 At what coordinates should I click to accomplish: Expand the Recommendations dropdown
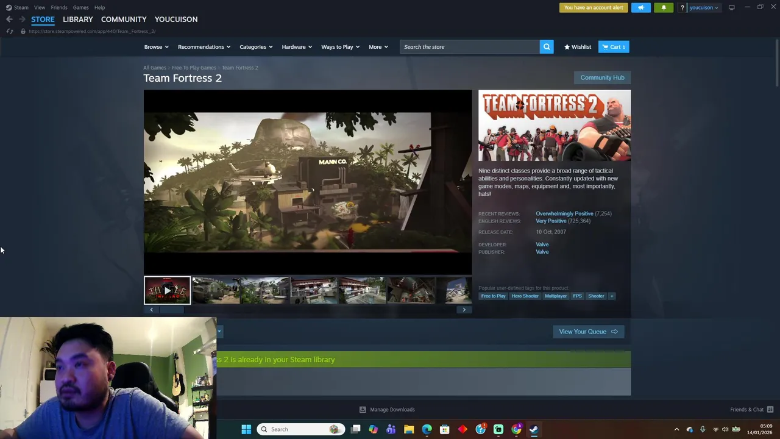pyautogui.click(x=204, y=47)
